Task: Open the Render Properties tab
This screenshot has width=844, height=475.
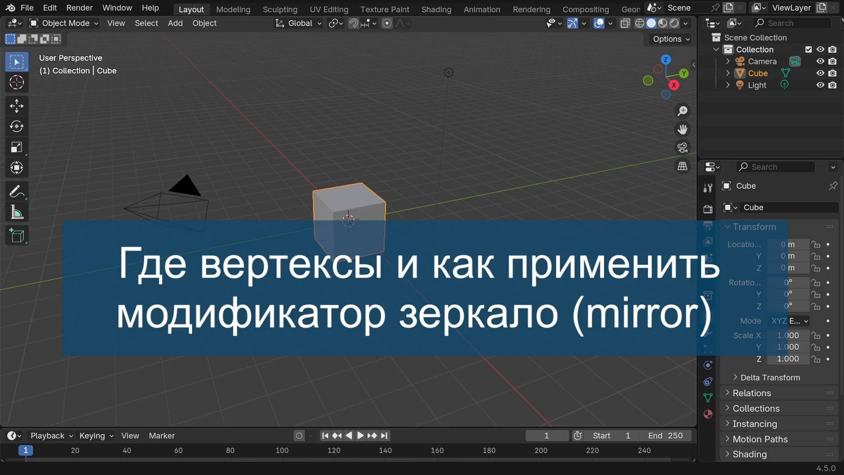Action: tap(708, 208)
